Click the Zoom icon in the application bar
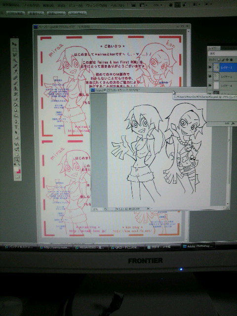 click(178, 5)
